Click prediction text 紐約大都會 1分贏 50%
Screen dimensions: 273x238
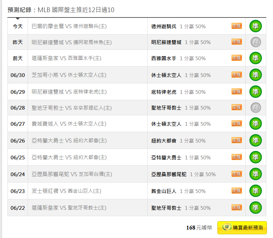click(x=178, y=141)
